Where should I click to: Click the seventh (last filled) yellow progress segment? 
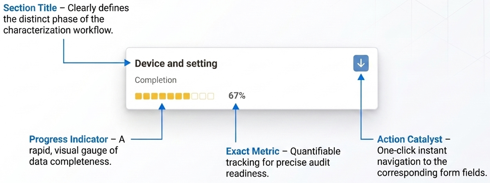186,96
